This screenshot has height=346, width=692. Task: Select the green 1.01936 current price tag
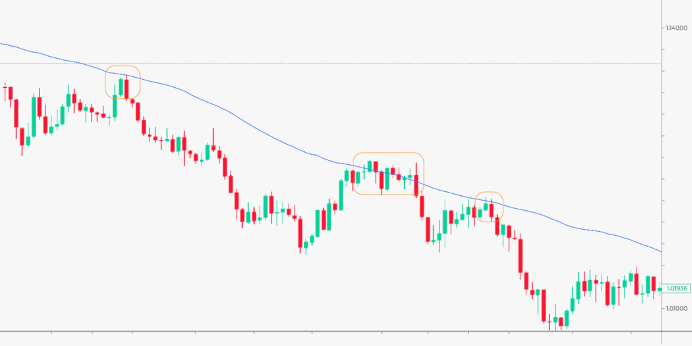click(676, 288)
